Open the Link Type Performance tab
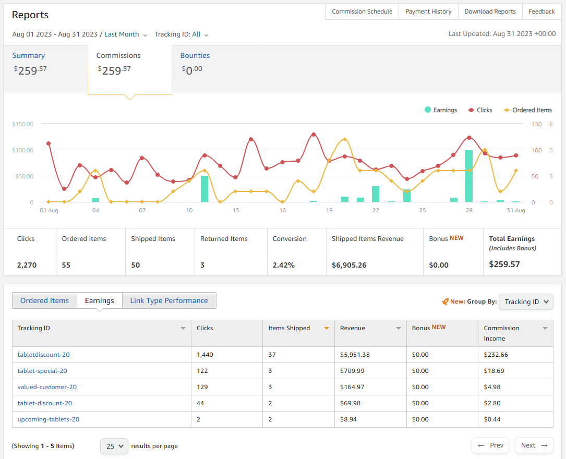This screenshot has width=566, height=459. [169, 300]
